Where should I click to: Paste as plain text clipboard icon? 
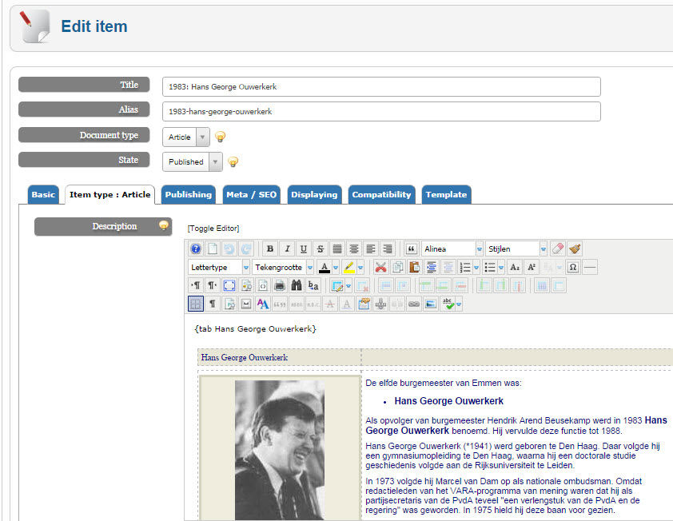point(364,304)
